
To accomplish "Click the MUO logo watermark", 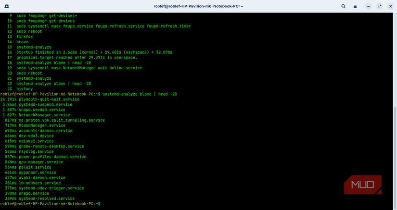I will pos(362,185).
